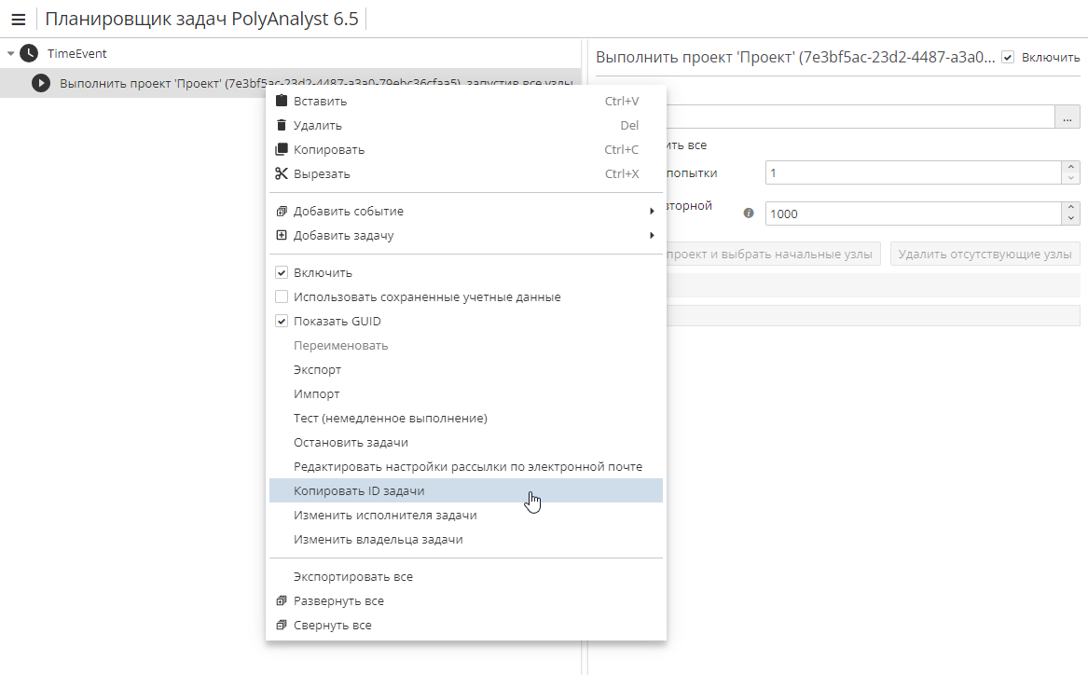1088x675 pixels.
Task: Decrease the attempts value of 1
Action: click(x=1070, y=178)
